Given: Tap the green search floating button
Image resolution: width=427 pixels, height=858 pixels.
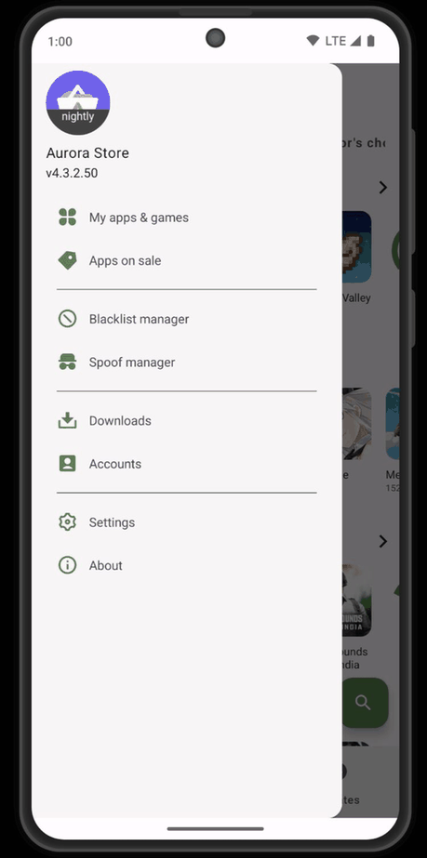Looking at the screenshot, I should click(x=365, y=703).
